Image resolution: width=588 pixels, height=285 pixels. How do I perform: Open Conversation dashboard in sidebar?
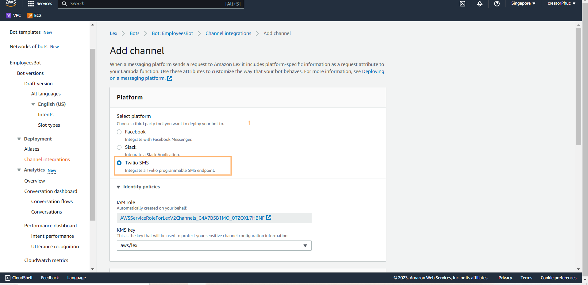pyautogui.click(x=51, y=191)
